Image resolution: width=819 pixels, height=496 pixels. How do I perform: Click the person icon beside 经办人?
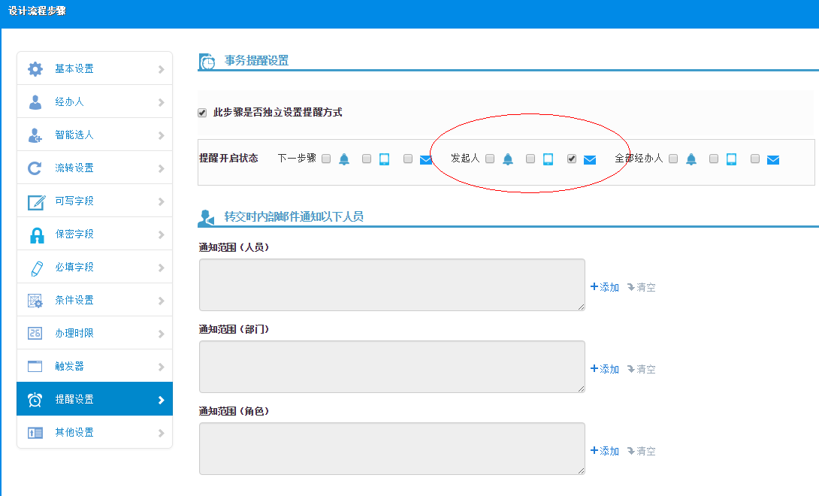tap(35, 102)
